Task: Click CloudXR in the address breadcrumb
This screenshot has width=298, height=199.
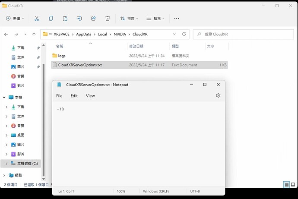Action: pos(140,34)
